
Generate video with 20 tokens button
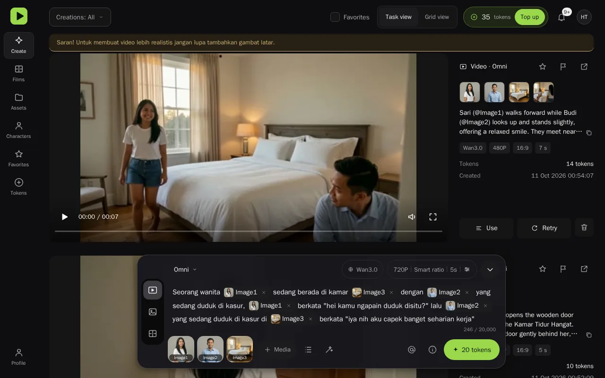[x=472, y=350]
